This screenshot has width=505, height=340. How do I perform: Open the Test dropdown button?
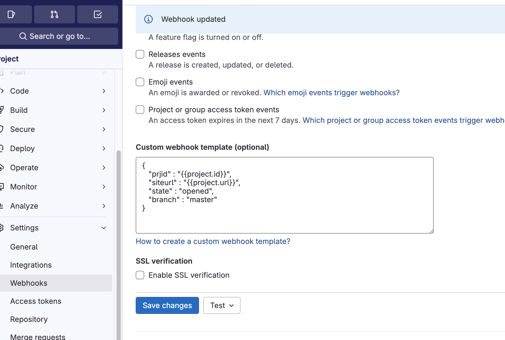coord(222,305)
